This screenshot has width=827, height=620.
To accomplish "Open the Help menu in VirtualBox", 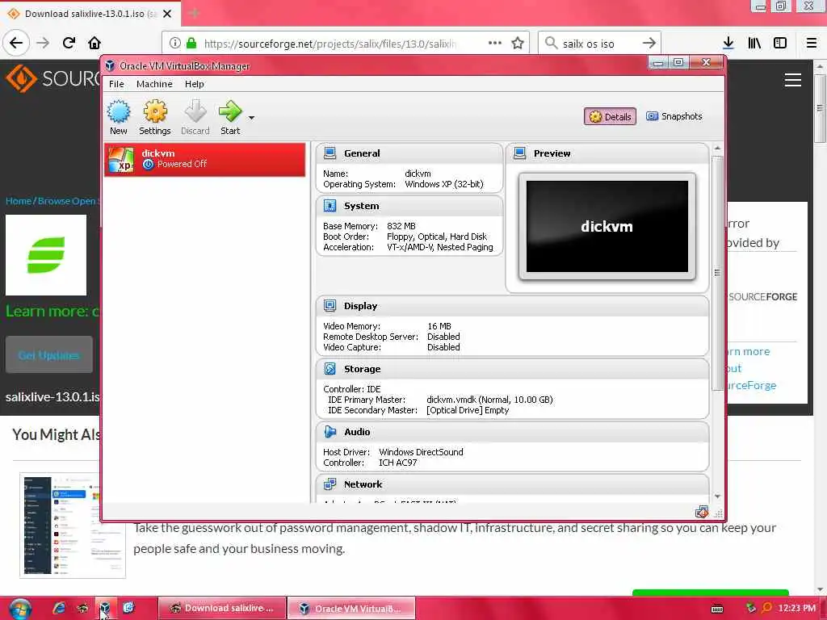I will 194,84.
